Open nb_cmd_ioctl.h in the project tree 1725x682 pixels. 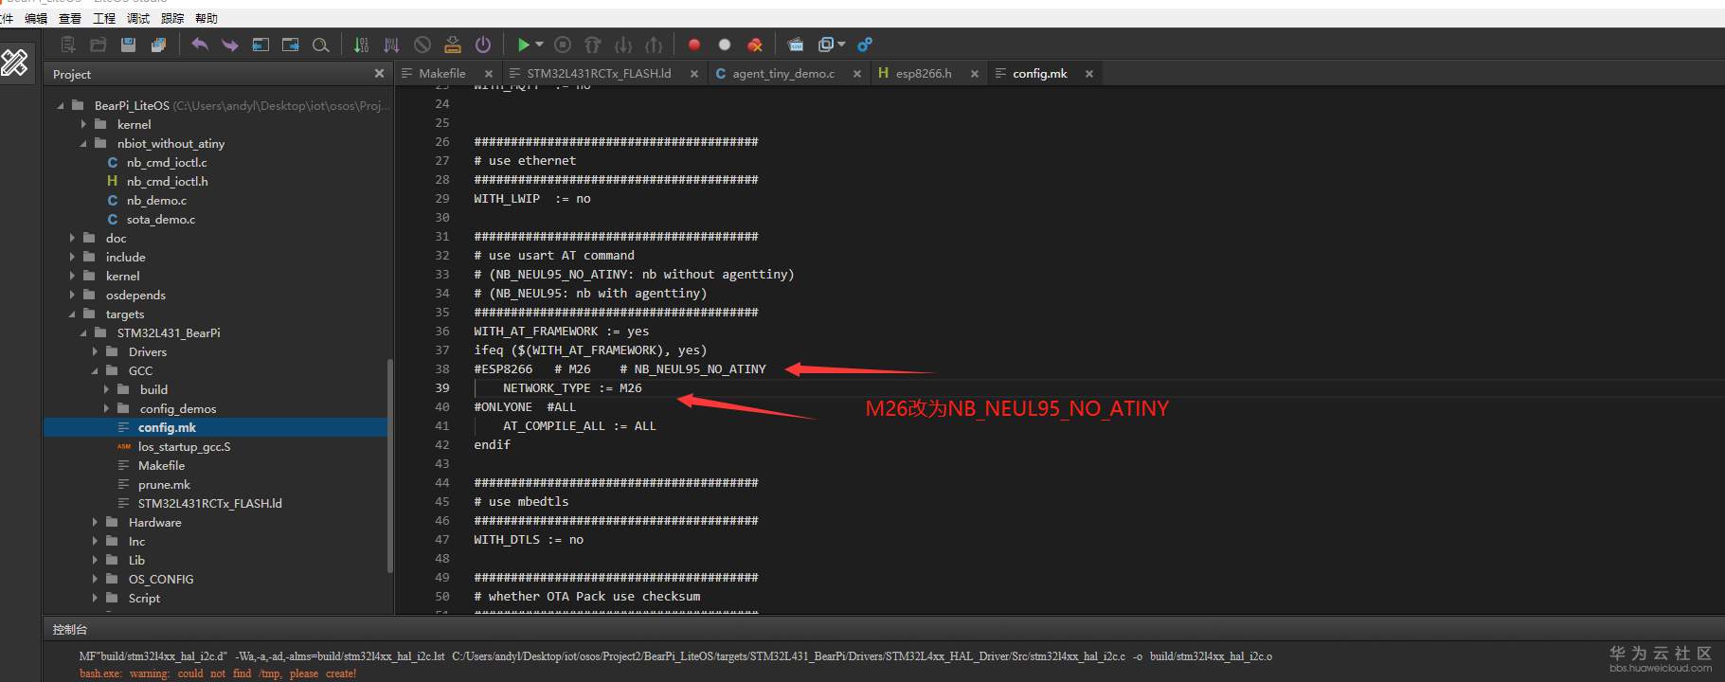[x=167, y=182]
